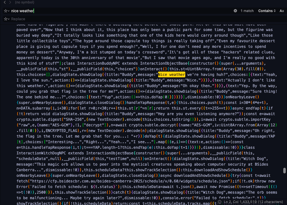Open the replace options menu icon
The image size is (287, 205).
[x=7, y=19]
